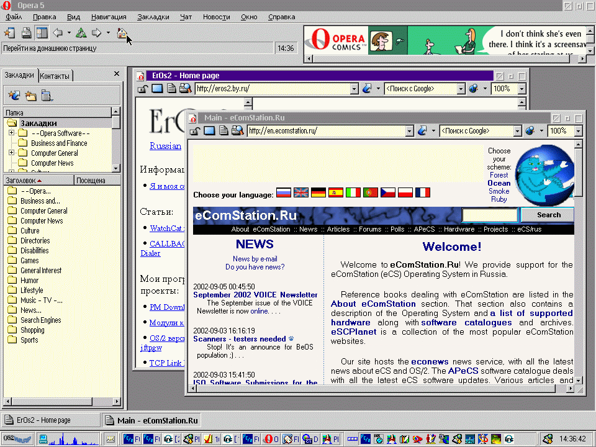The height and width of the screenshot is (447, 596).
Task: Click the globe search icon in eComStation window
Action: click(x=530, y=131)
